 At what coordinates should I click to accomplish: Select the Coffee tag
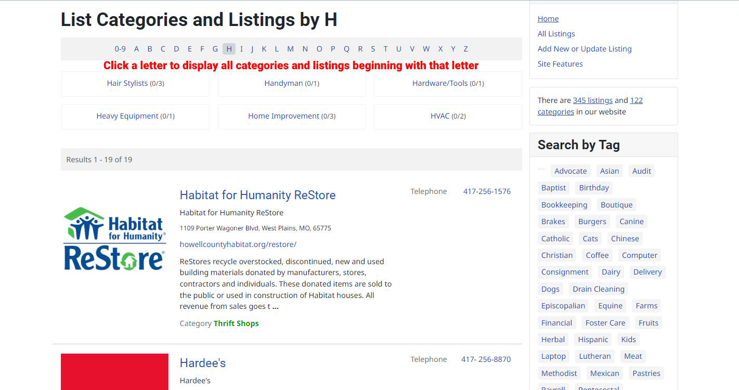click(597, 255)
